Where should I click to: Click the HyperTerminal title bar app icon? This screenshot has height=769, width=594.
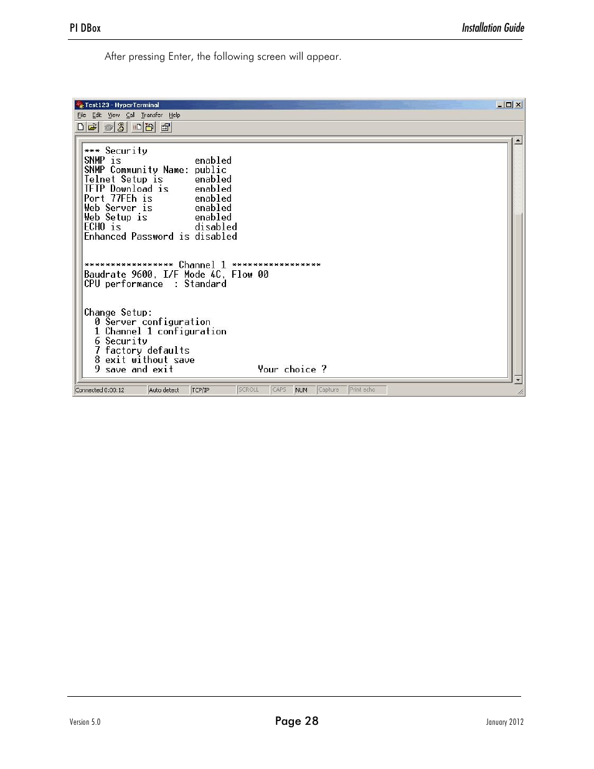(80, 105)
